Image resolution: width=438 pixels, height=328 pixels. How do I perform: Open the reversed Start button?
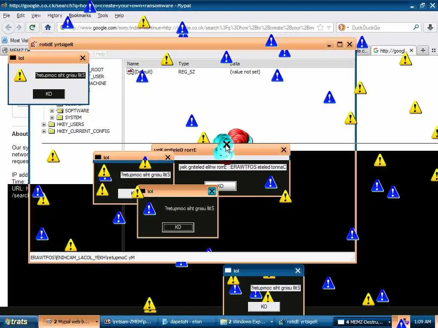point(18,322)
